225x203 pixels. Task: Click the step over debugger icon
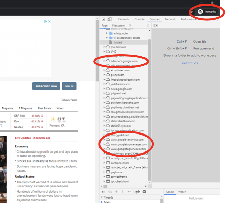click(110, 192)
